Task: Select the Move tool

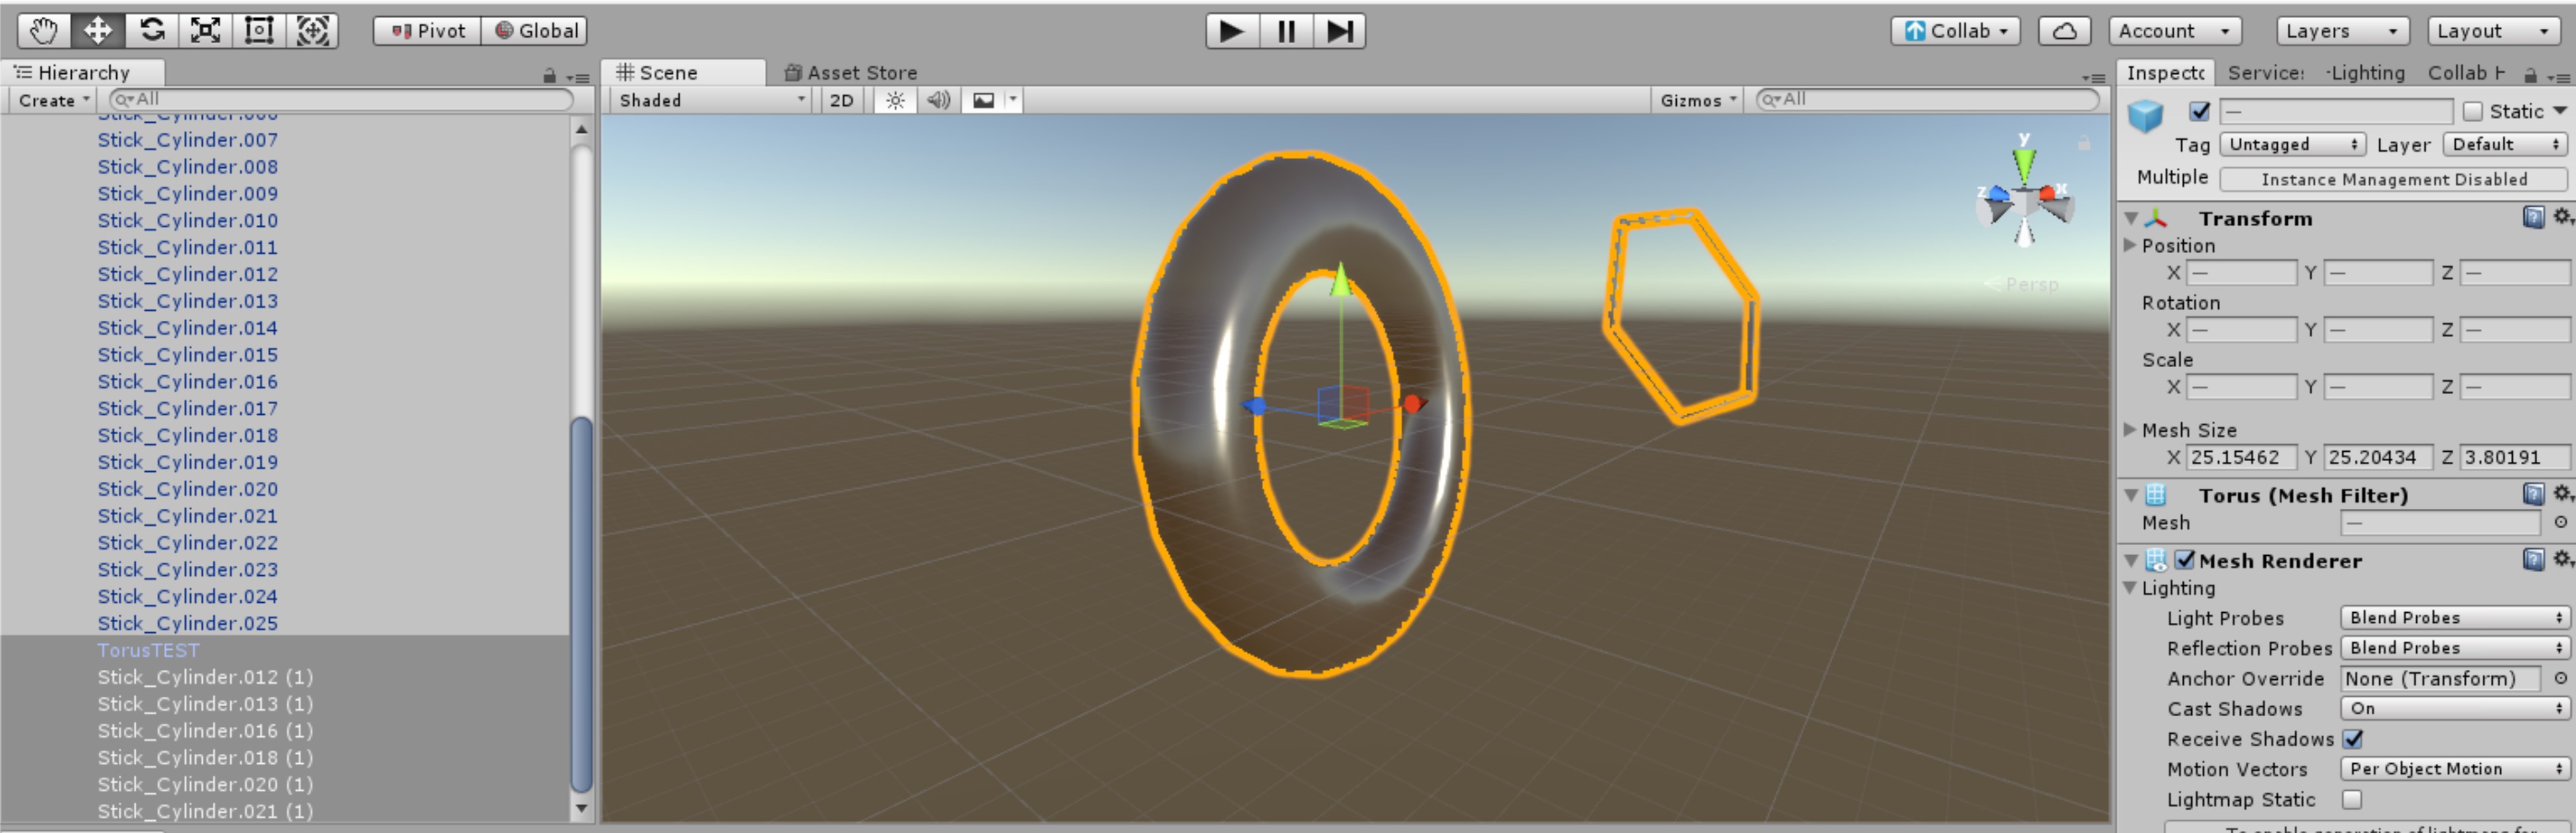Action: click(97, 30)
